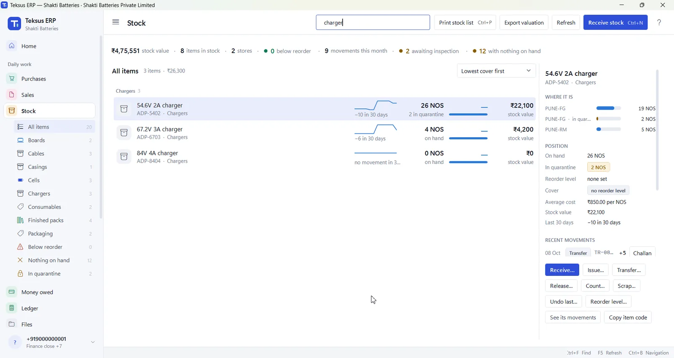Viewport: 674px width, 358px height.
Task: Open the Lowest cover first sort dropdown
Action: pos(496,71)
